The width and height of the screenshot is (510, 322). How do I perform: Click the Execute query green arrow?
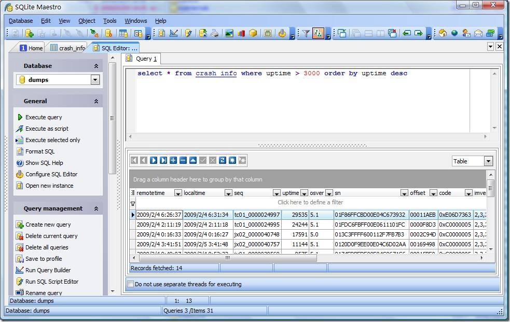pos(20,117)
